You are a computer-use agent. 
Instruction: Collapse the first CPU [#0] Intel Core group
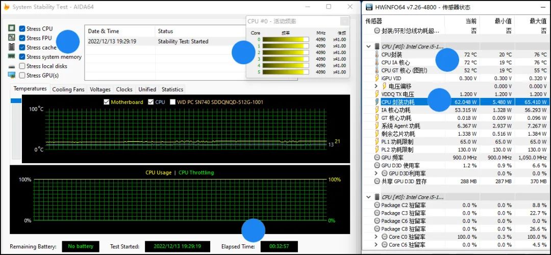coord(369,46)
